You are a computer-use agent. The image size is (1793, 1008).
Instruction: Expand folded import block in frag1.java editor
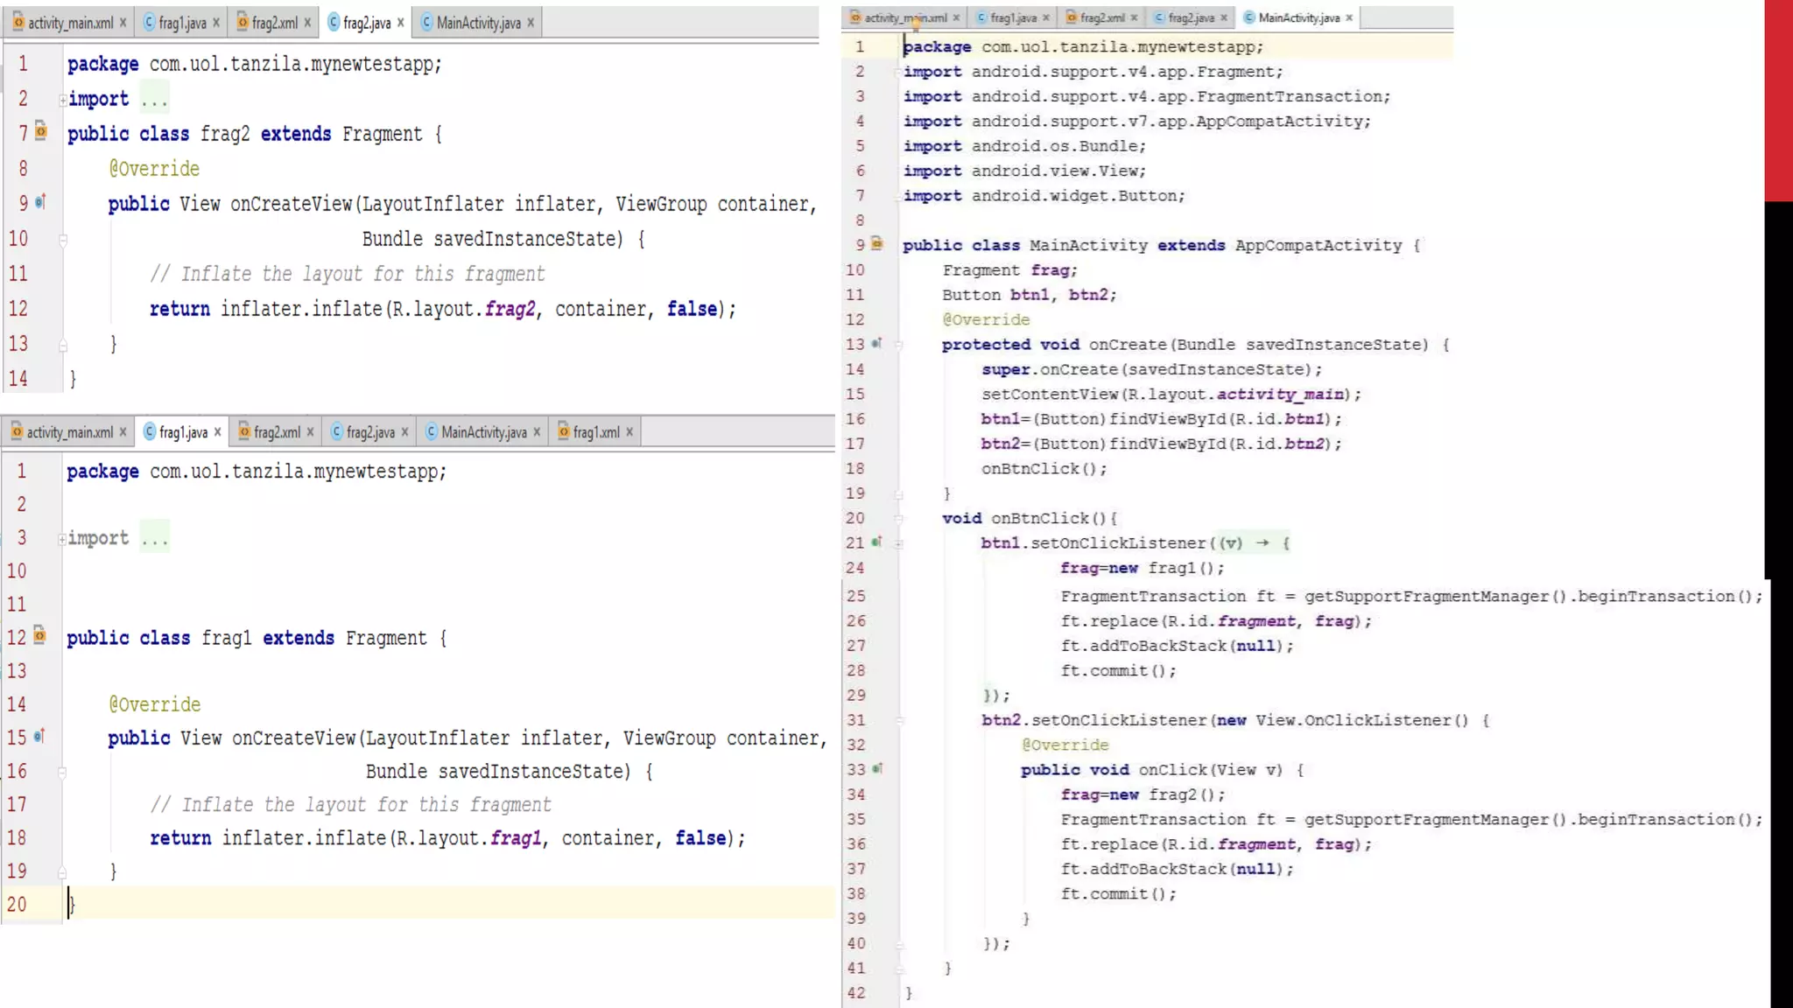click(62, 539)
